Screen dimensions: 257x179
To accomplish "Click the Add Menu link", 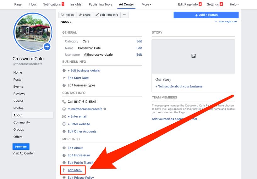I will pos(75,170).
